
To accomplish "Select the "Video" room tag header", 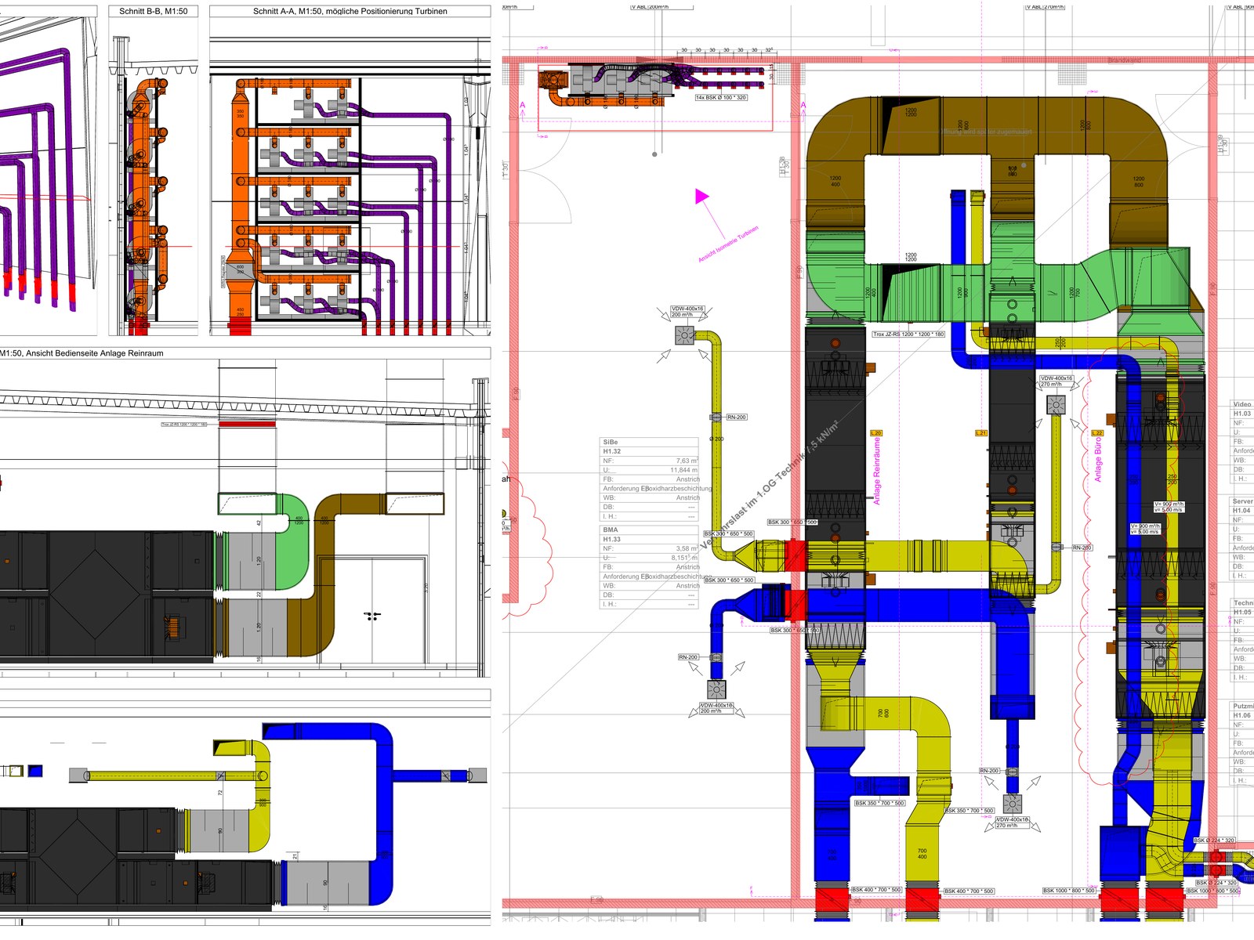I will coord(1242,404).
